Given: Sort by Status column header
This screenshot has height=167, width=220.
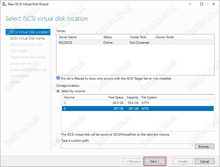Looking at the screenshot, I should coord(115,37).
